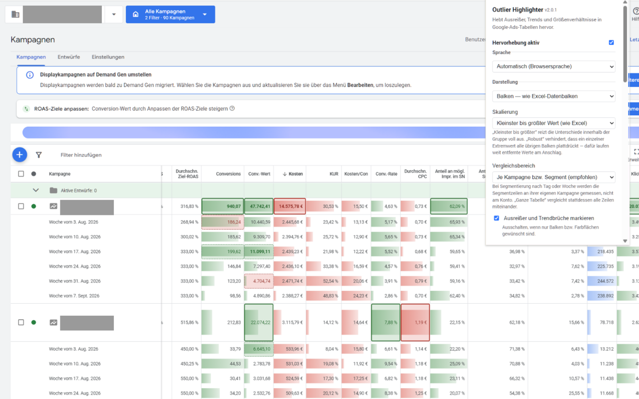The image size is (639, 399).
Task: Click the green status dot in the 940,07 conversions row
Action: click(x=33, y=206)
